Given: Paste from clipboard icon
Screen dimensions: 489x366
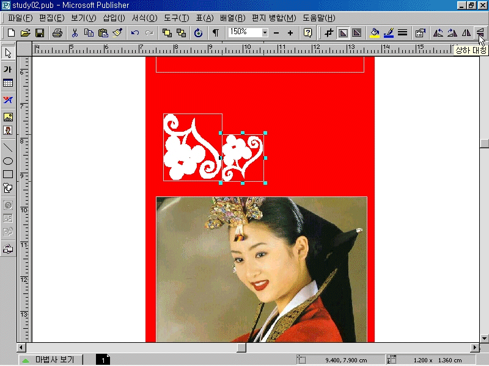Looking at the screenshot, I should click(103, 33).
